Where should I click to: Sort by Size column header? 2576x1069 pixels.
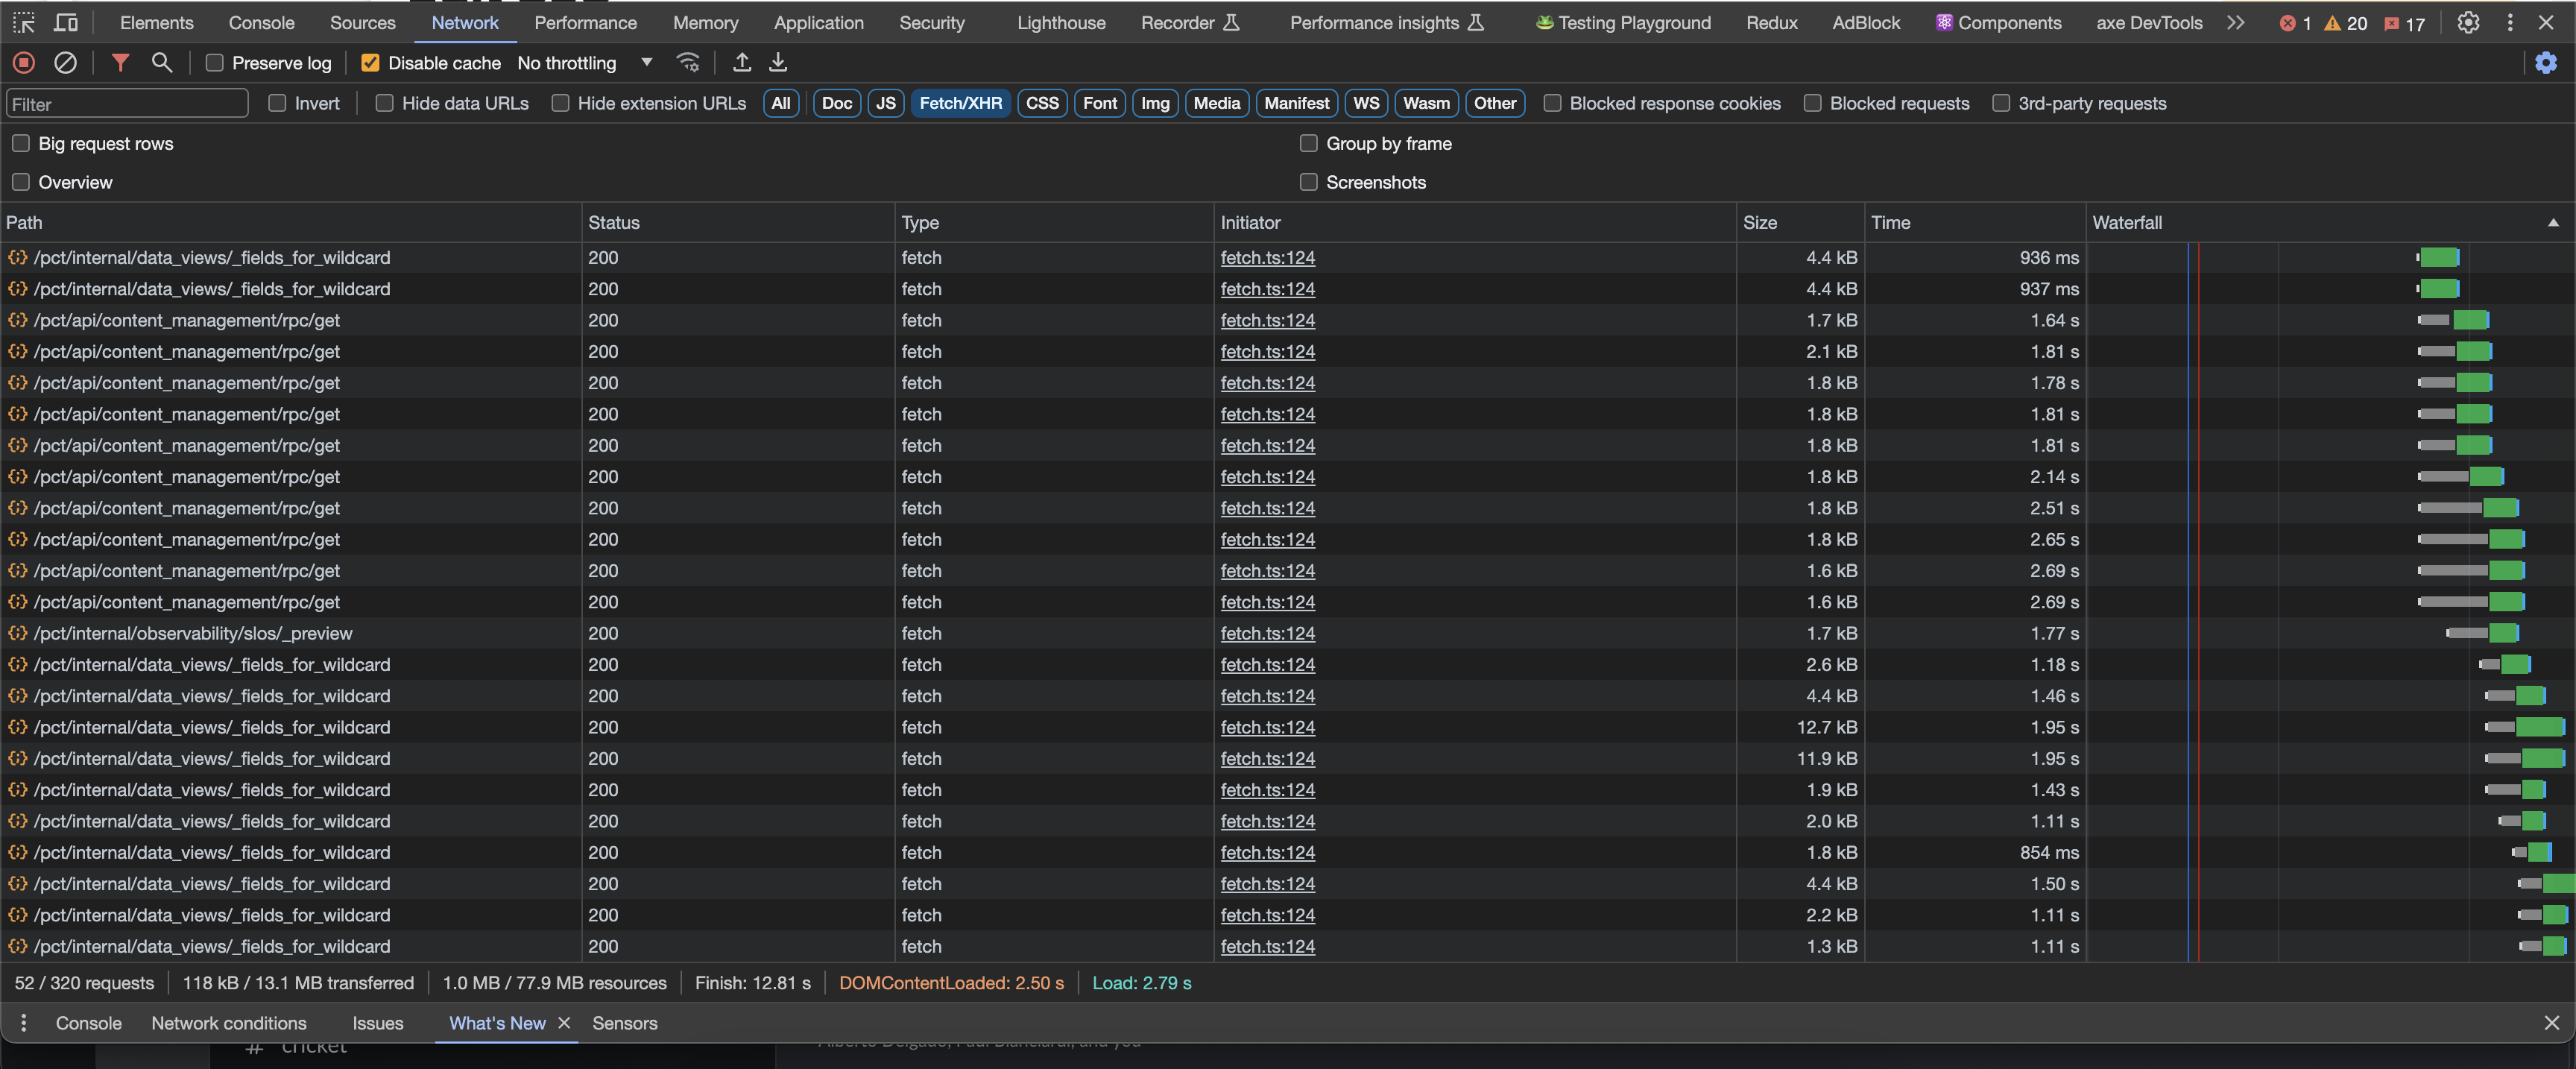[x=1799, y=222]
